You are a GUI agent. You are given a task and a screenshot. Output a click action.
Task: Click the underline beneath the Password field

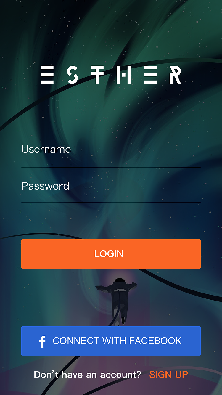(111, 203)
